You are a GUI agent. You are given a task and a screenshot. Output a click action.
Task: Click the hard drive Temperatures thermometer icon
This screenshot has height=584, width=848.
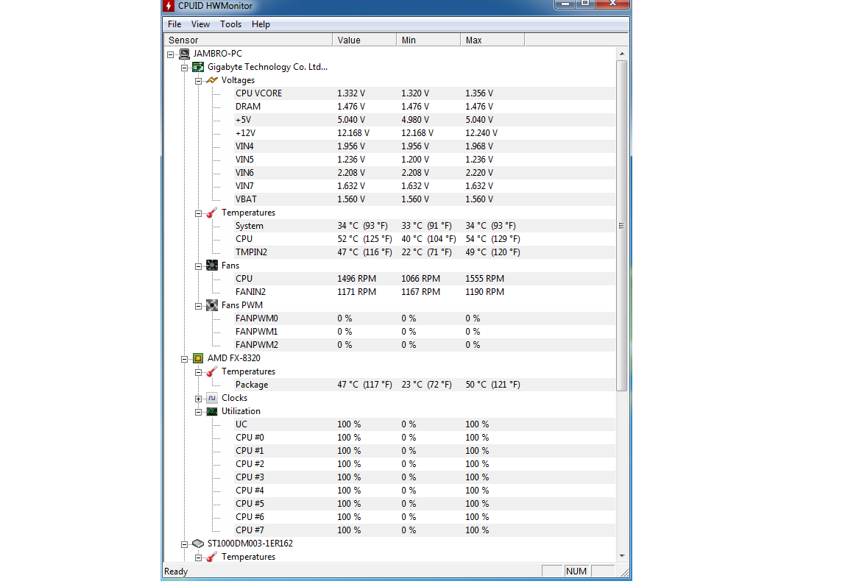coord(212,557)
